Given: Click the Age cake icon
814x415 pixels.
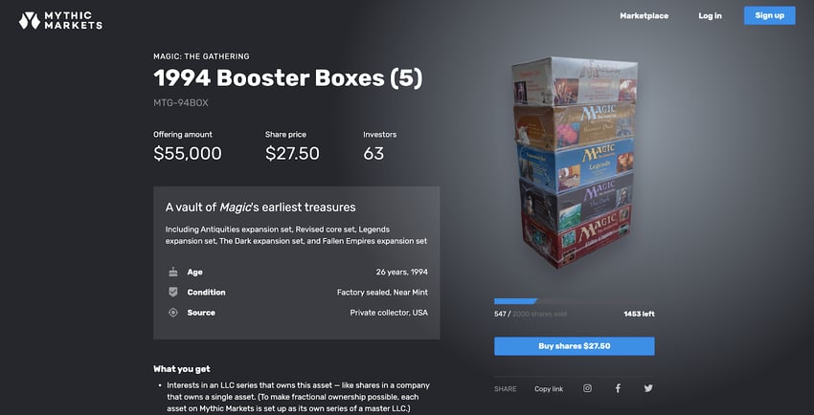Looking at the screenshot, I should pyautogui.click(x=173, y=272).
